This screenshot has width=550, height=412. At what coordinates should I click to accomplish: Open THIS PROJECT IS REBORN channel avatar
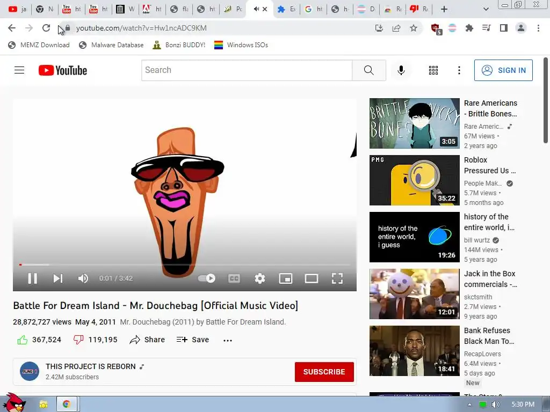[30, 371]
